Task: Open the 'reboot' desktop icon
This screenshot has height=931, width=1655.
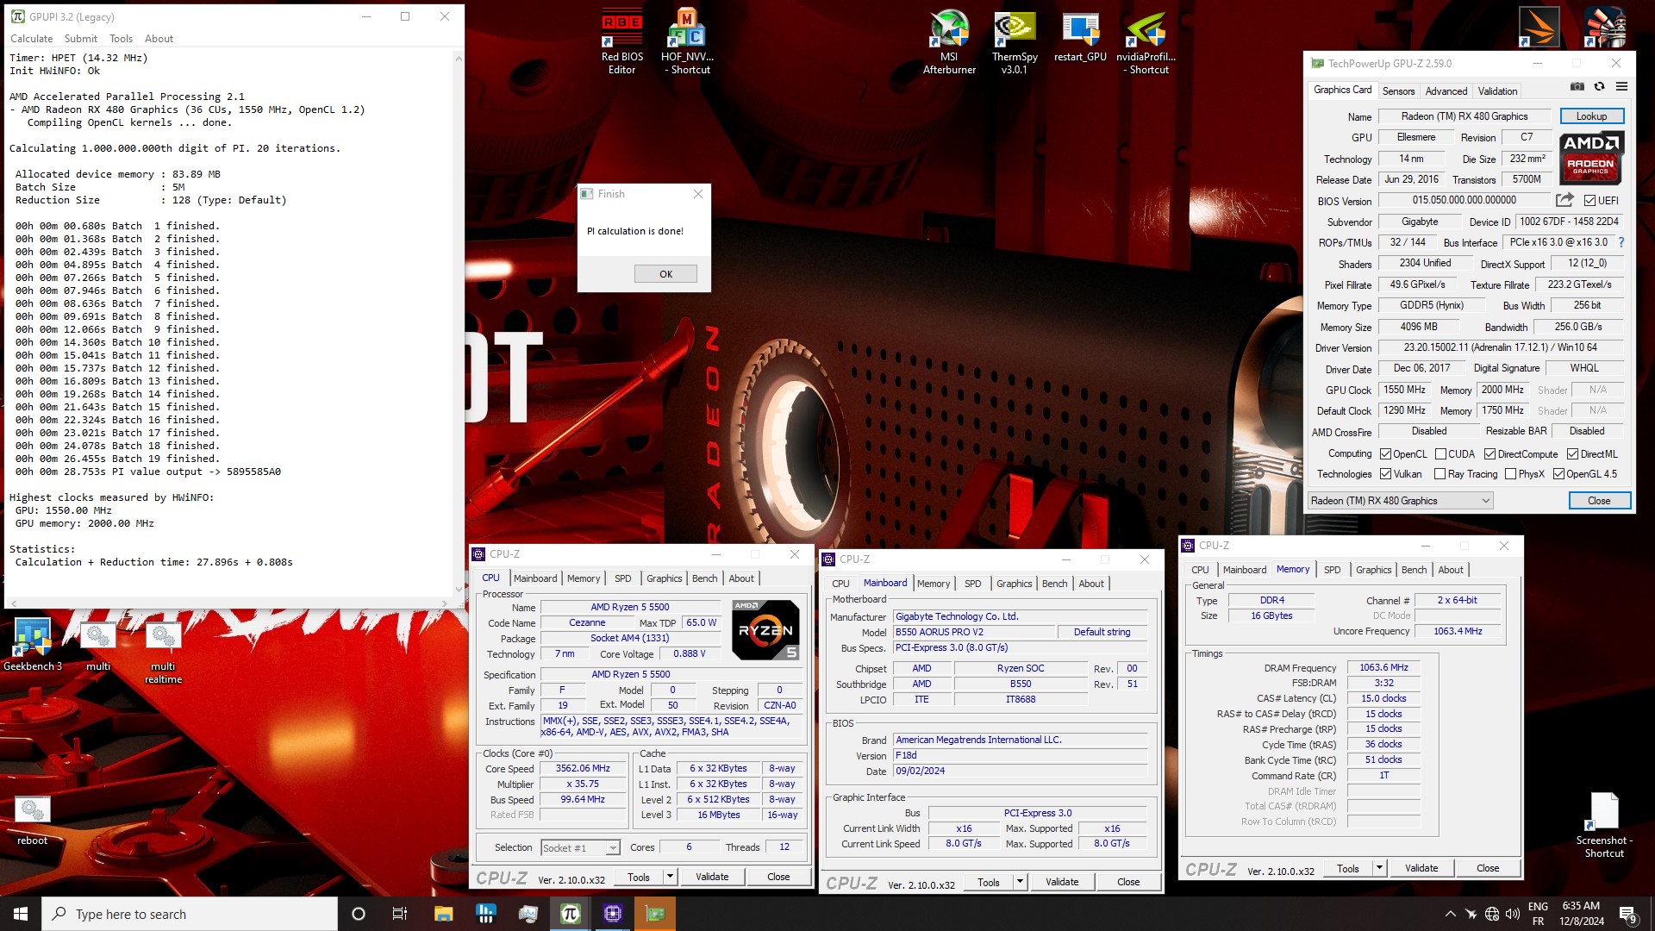Action: tap(33, 820)
